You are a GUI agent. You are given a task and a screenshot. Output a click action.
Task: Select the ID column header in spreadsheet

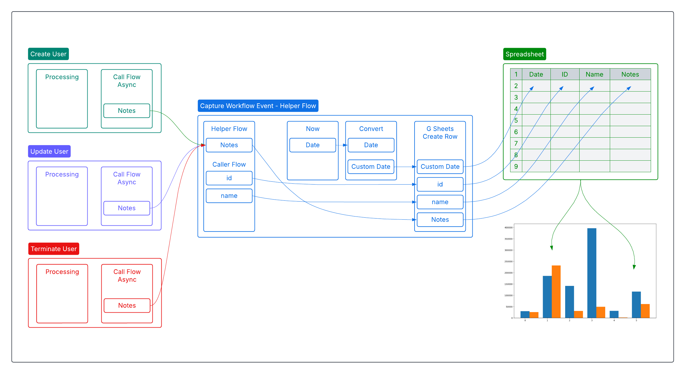pyautogui.click(x=565, y=74)
